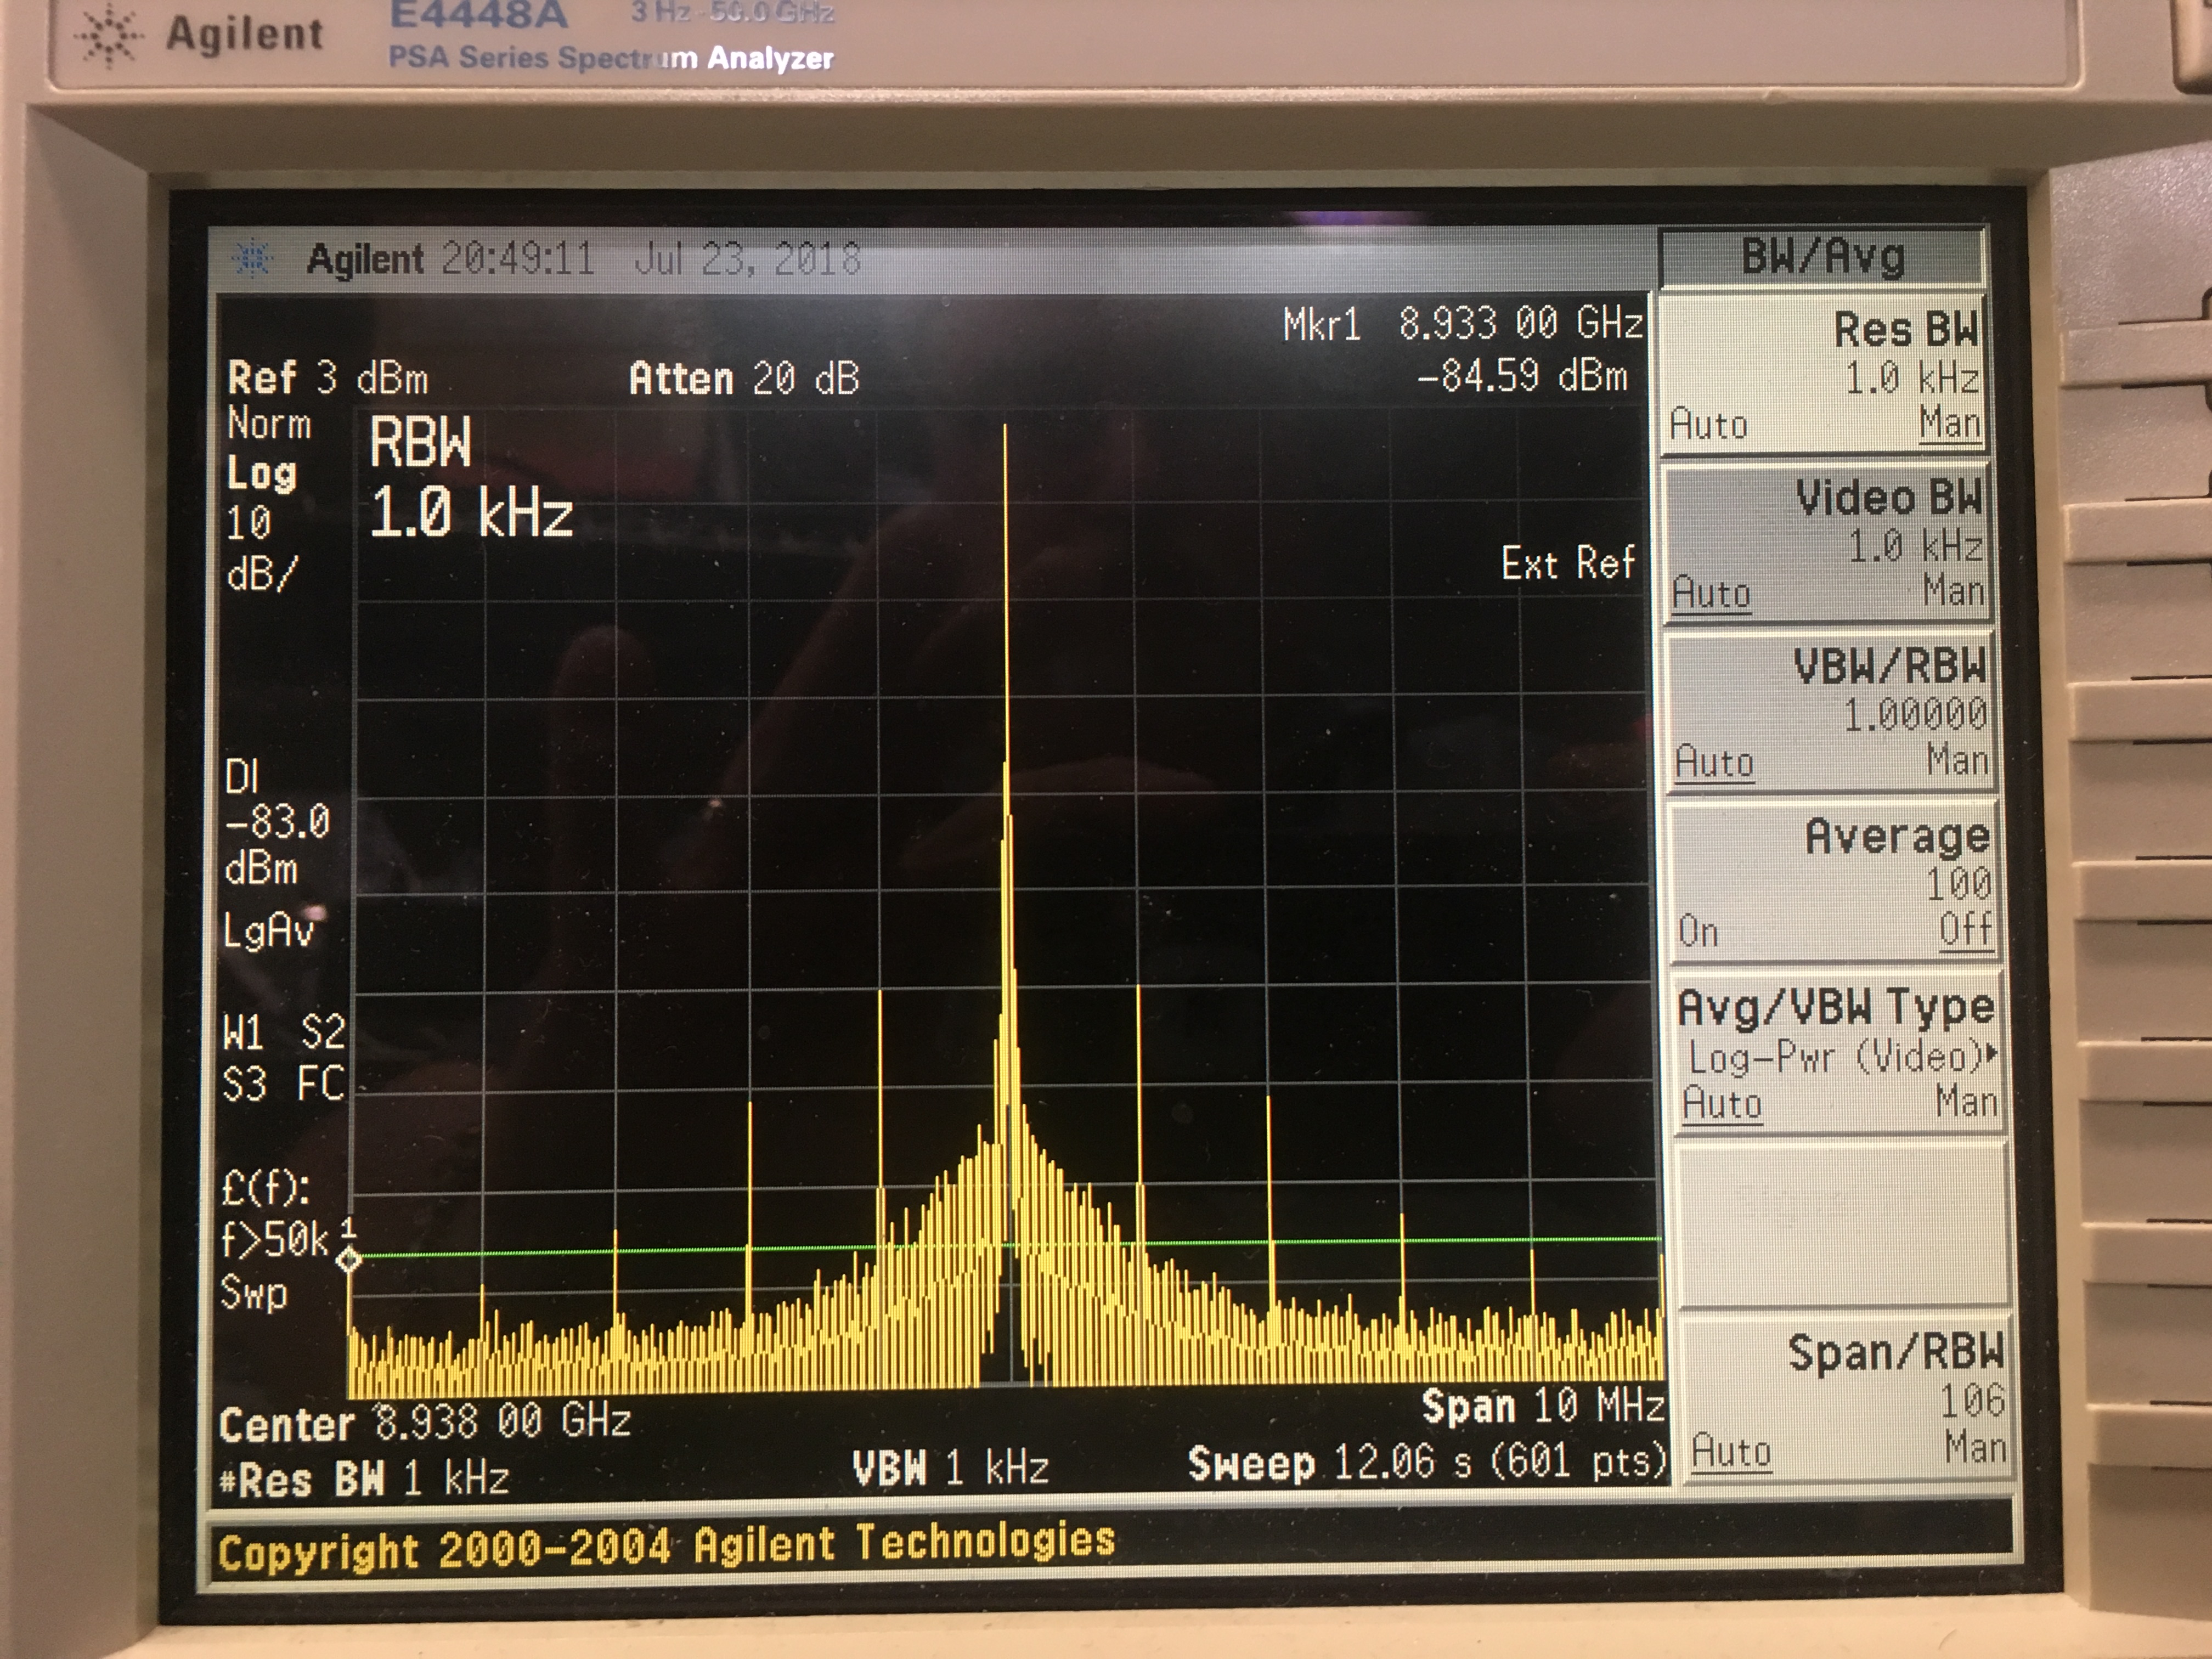This screenshot has width=2212, height=1659.
Task: Set Res BW to Auto
Action: pyautogui.click(x=1708, y=425)
